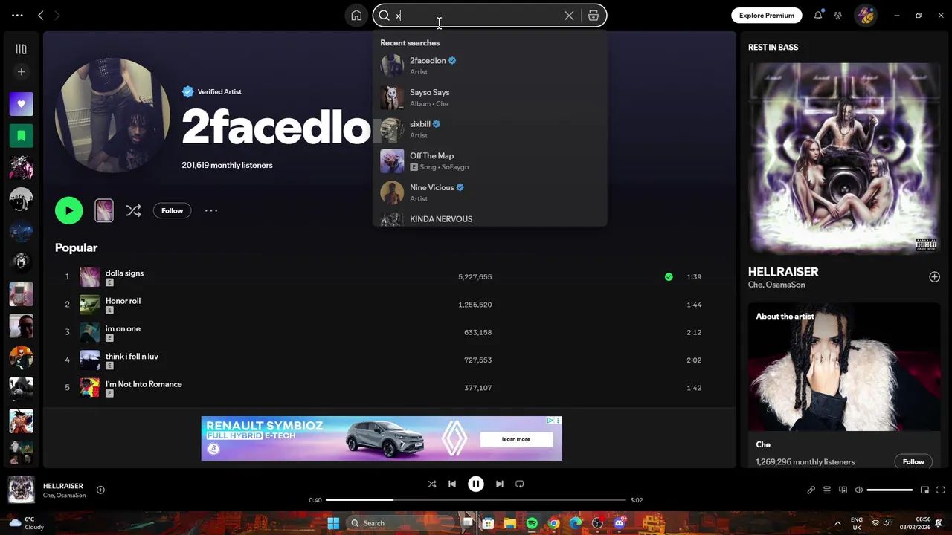The width and height of the screenshot is (952, 535).
Task: Follow Che in About the artist card
Action: (x=913, y=461)
